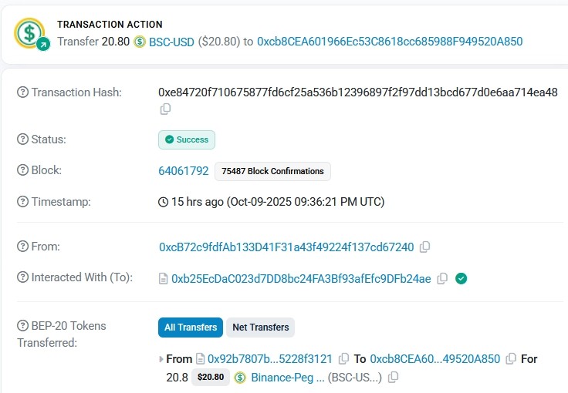Viewport: 568px width, 393px height.
Task: Copy the token recipient address 0xcb8CEA60
Action: (511, 359)
